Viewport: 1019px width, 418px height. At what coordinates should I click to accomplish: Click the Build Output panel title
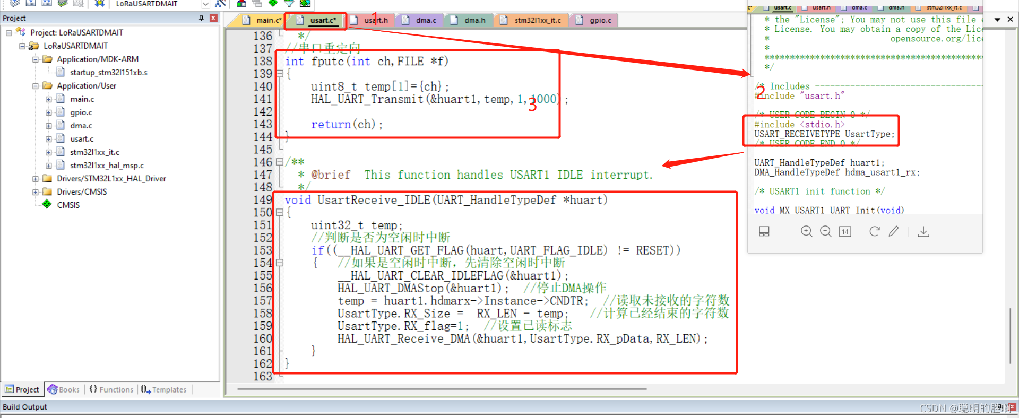pos(25,407)
